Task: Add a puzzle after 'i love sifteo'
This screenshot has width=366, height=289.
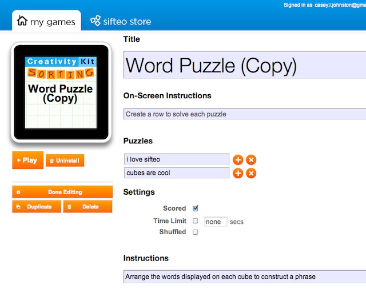Action: point(238,160)
